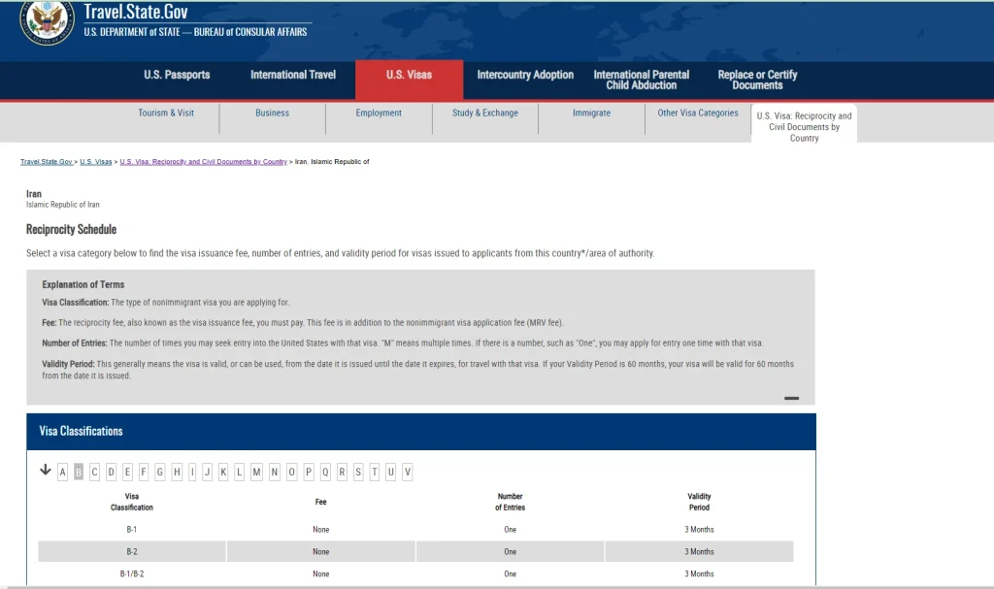
Task: Filter visa classifications by letter R
Action: pos(342,472)
